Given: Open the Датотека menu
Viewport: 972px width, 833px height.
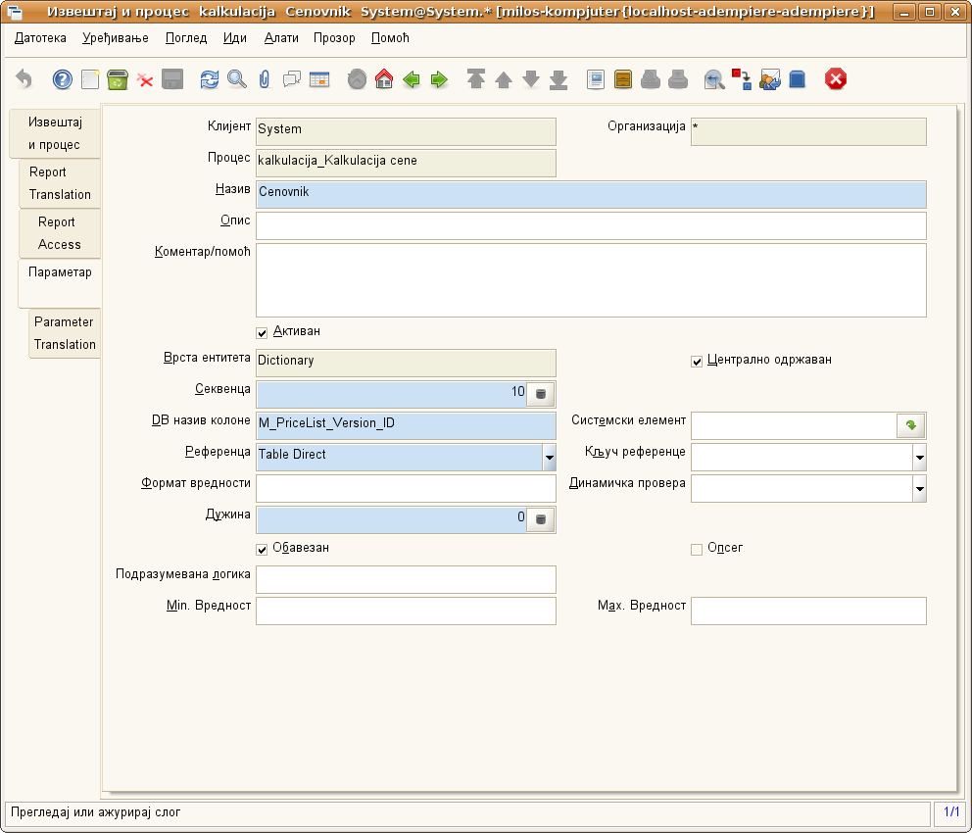Looking at the screenshot, I should pos(40,38).
